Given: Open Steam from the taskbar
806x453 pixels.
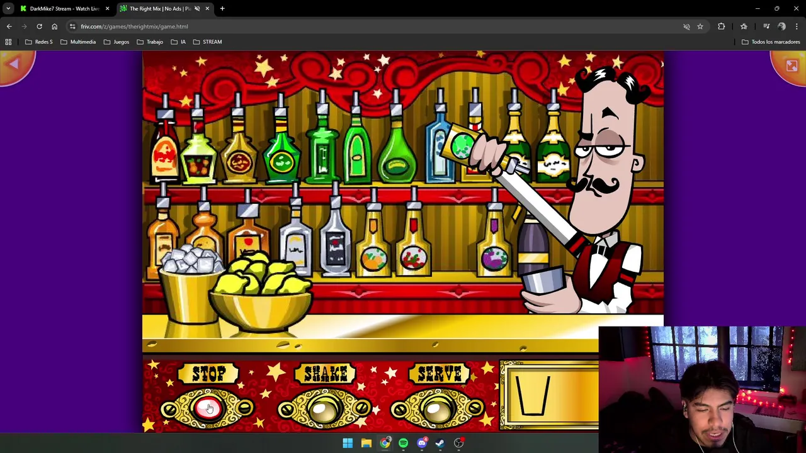Looking at the screenshot, I should tap(440, 443).
